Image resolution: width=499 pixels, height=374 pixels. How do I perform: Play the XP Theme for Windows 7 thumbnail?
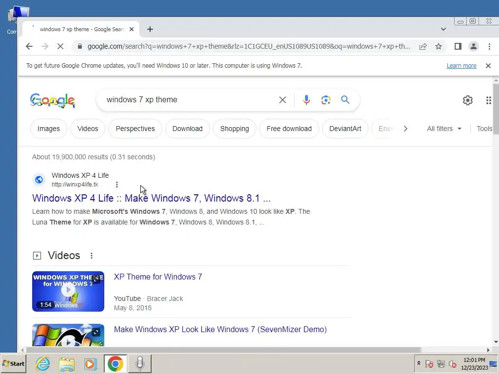tap(68, 291)
